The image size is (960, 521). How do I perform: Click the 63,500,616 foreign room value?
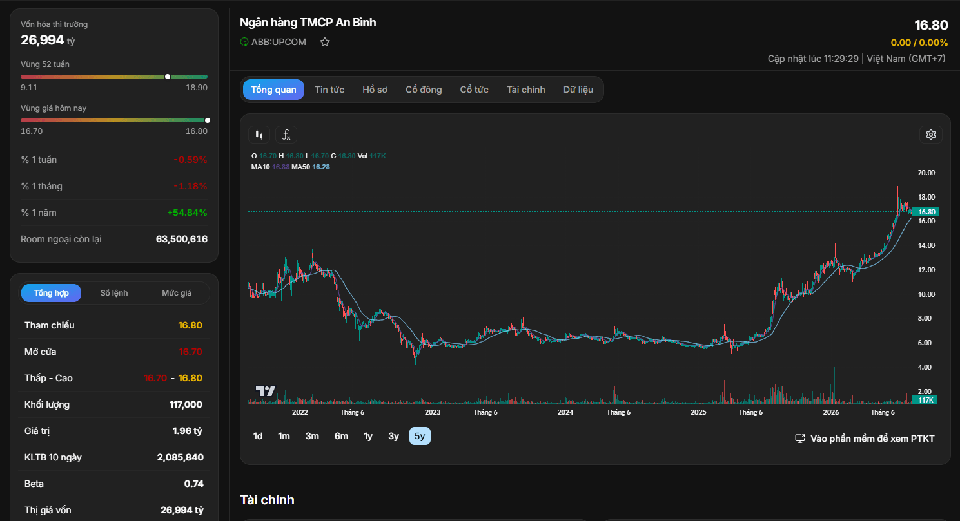182,239
